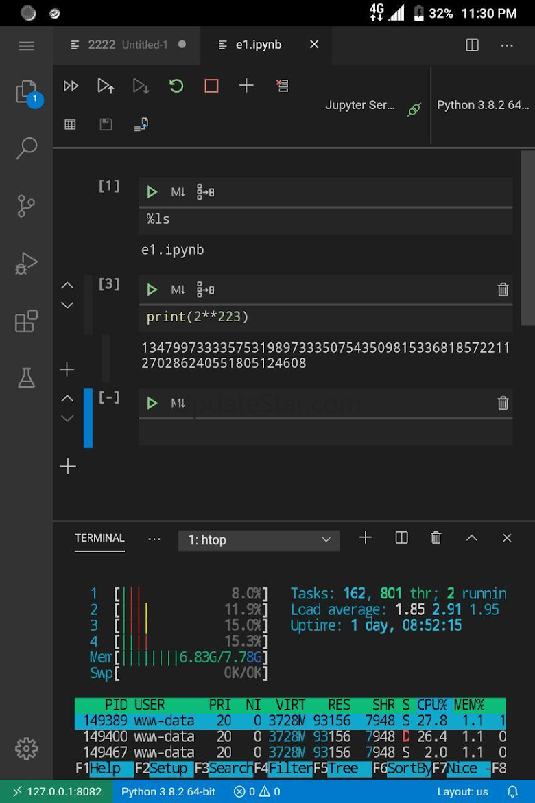Switch to 2222 Untitled-1 tab

tap(127, 45)
